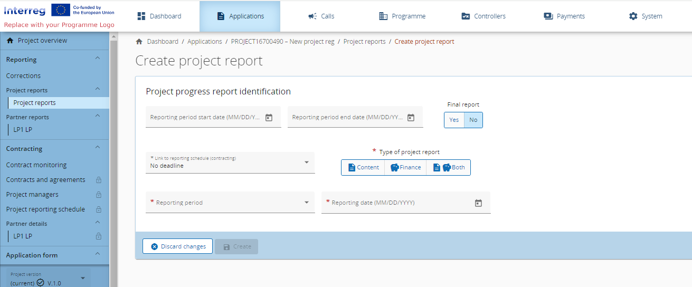Click the calendar icon in Reporting date field
The image size is (692, 287).
(478, 203)
